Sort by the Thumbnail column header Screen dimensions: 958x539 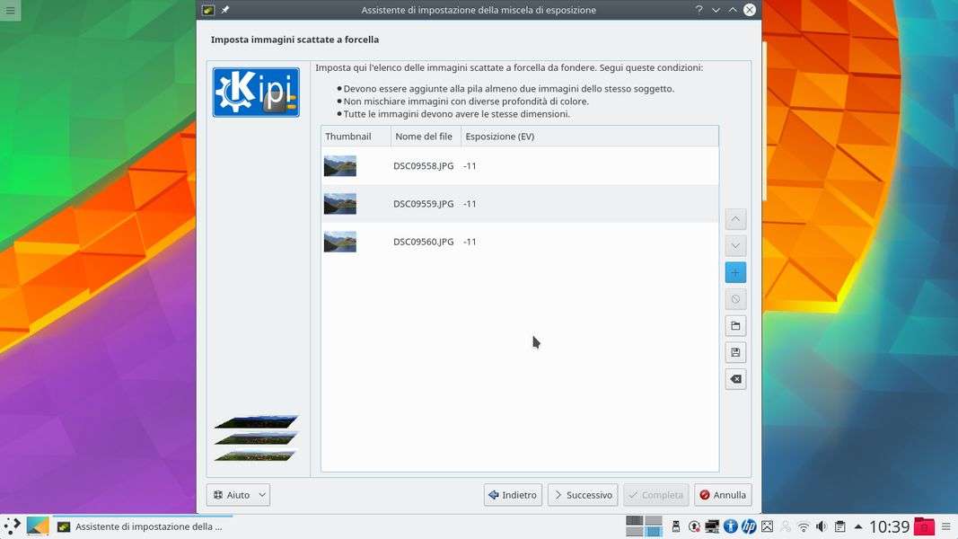click(356, 137)
